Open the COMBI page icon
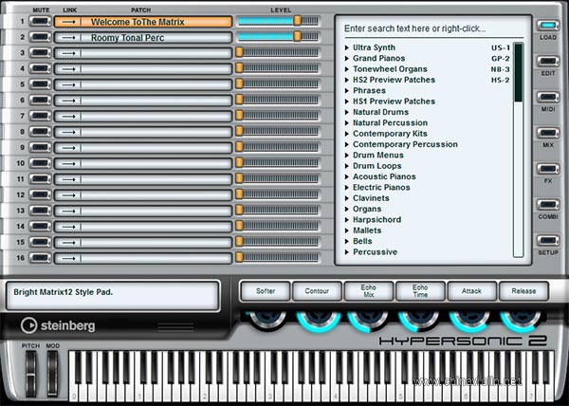 click(x=547, y=204)
